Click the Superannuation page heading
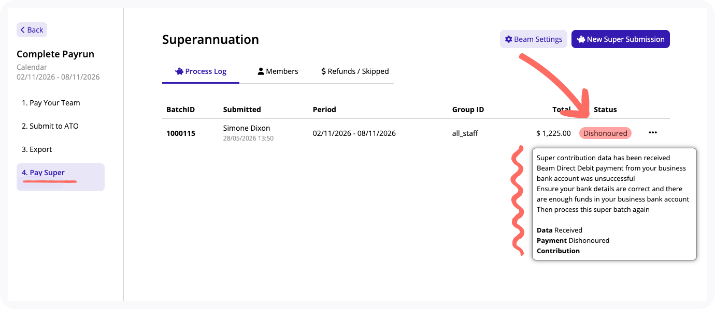 click(x=210, y=40)
